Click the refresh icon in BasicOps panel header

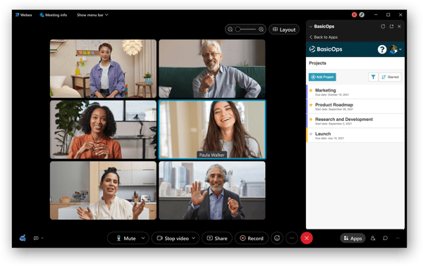click(x=383, y=26)
